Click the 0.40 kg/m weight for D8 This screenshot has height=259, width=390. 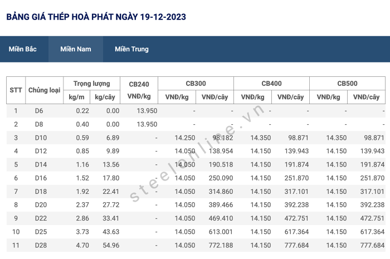(x=82, y=124)
